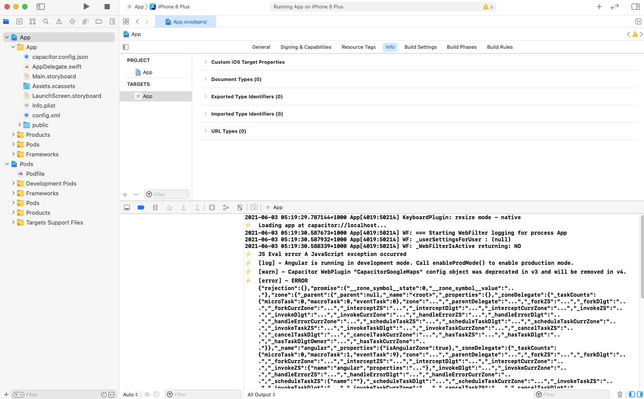
Task: Run the App build
Action: [x=86, y=7]
